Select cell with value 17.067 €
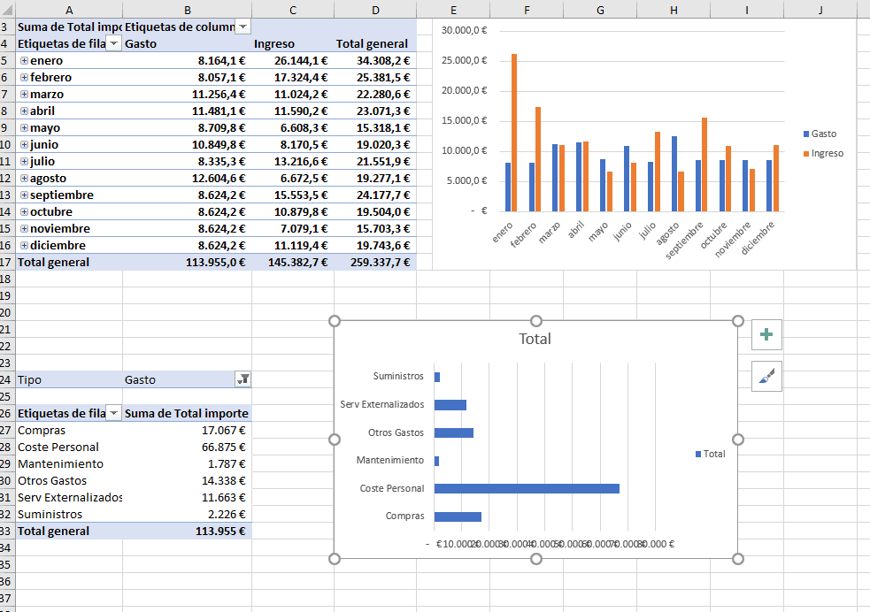Viewport: 870px width, 612px height. pyautogui.click(x=188, y=430)
